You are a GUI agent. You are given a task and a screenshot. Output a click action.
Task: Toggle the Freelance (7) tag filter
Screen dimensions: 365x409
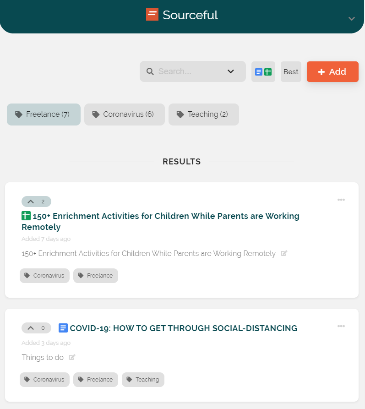[44, 115]
